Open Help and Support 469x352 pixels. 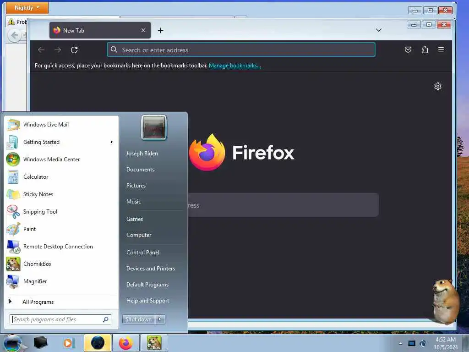pos(148,301)
